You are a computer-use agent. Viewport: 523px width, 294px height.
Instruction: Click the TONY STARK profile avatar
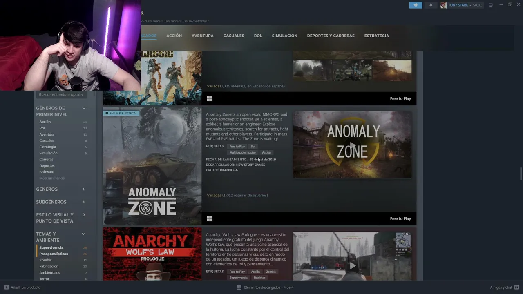443,5
